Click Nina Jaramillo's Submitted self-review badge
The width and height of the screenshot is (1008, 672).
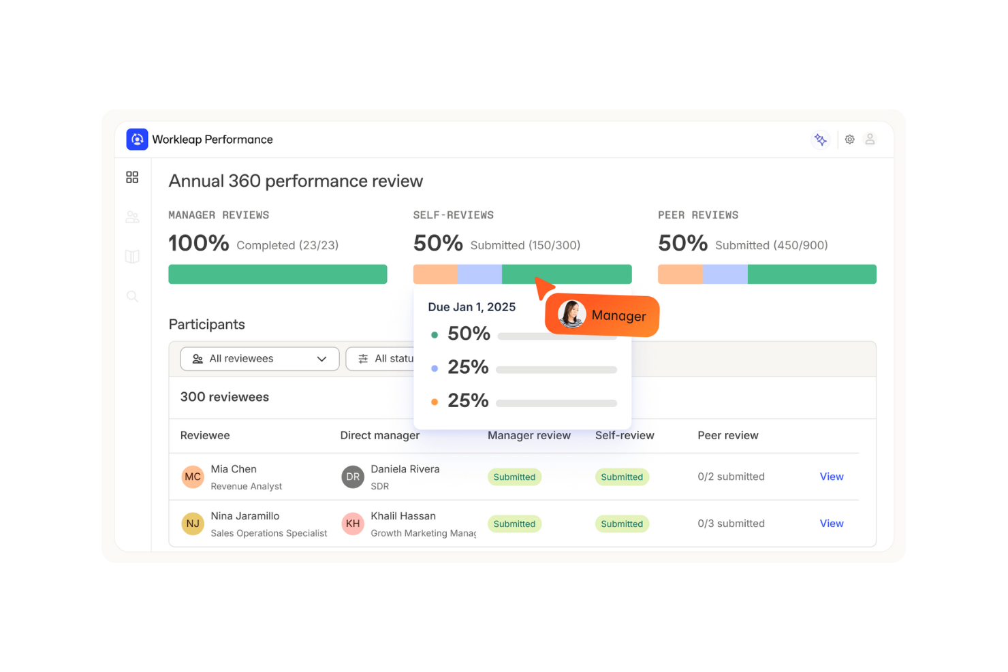622,524
